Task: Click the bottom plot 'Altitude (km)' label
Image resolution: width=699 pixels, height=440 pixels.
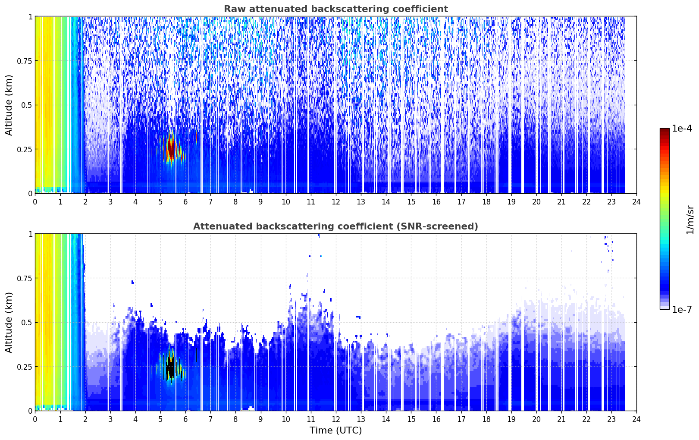Action: 9,322
